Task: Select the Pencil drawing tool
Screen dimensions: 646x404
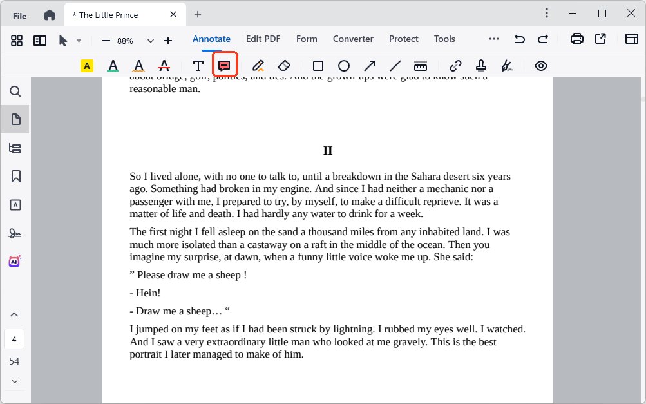Action: pyautogui.click(x=258, y=65)
